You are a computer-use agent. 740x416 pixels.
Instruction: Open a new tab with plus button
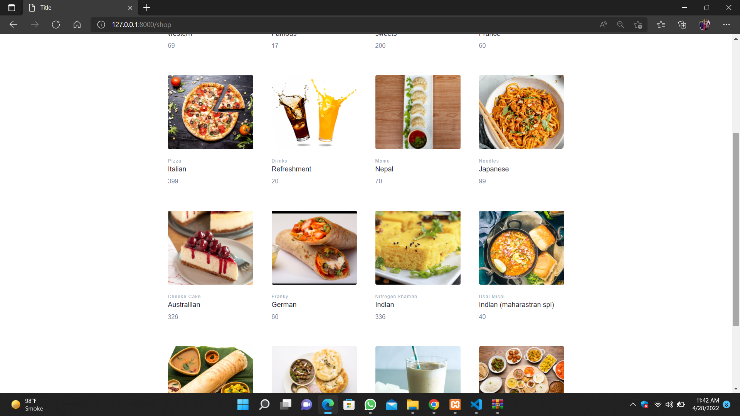tap(147, 8)
